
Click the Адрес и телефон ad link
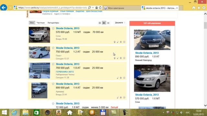[62, 14]
